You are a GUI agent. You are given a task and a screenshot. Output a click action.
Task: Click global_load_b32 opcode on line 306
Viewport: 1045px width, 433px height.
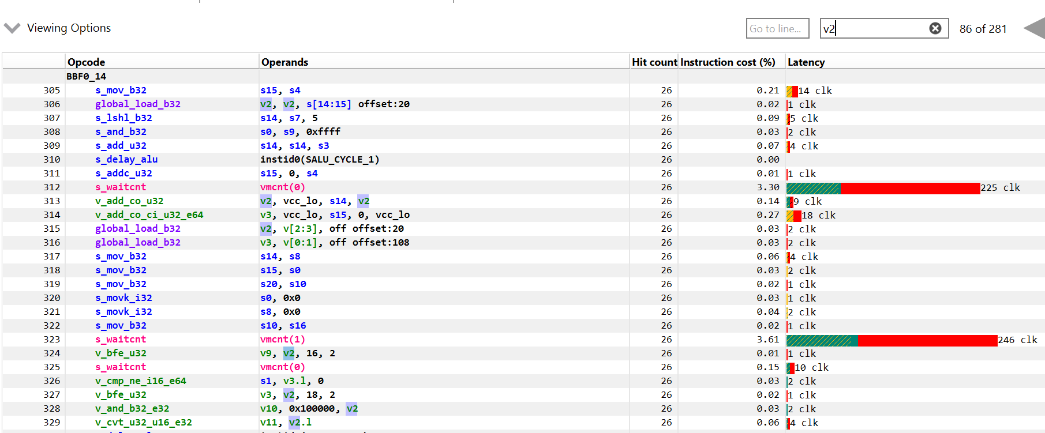click(137, 104)
